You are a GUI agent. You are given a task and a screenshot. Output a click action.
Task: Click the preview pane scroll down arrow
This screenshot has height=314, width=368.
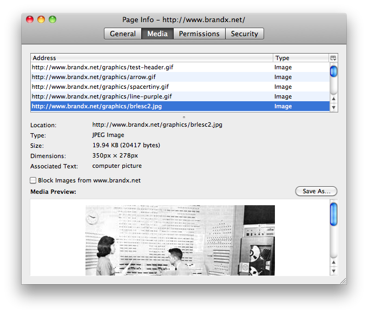coord(334,270)
